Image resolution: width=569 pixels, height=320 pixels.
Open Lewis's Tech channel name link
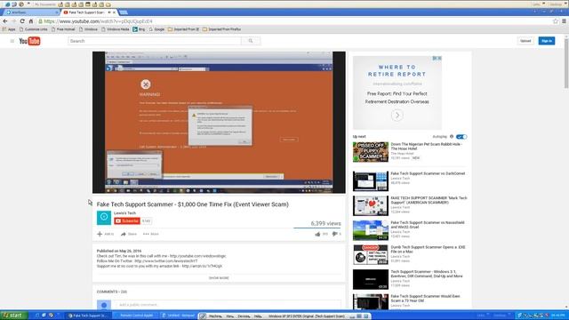[x=124, y=213]
